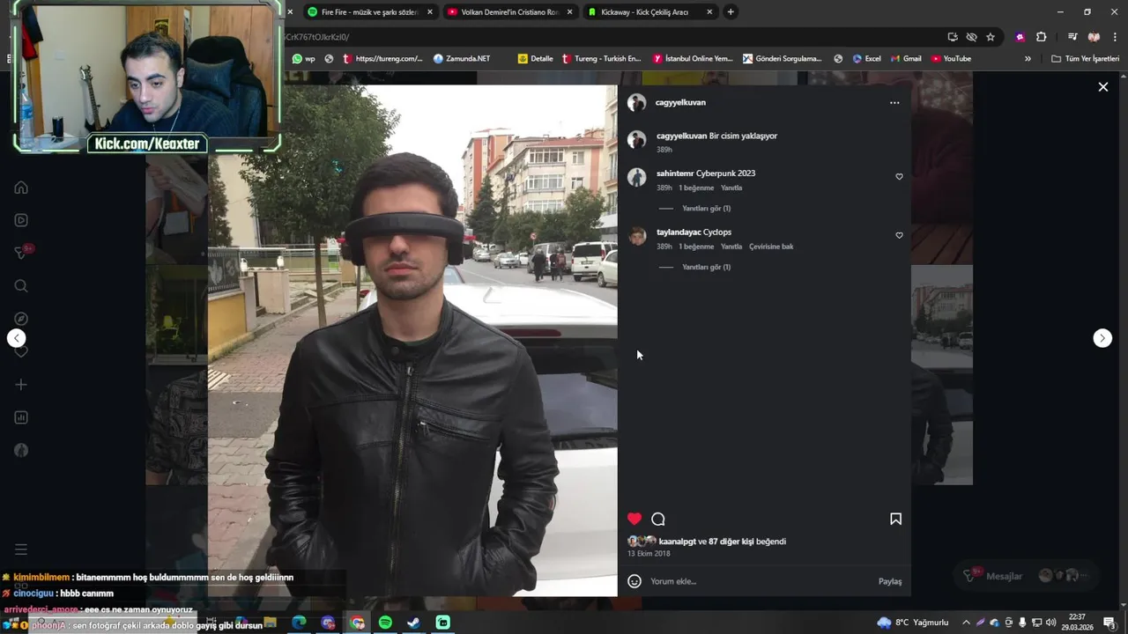Open the list of 87 diğer kişi likes
The height and width of the screenshot is (634, 1128).
tap(731, 542)
